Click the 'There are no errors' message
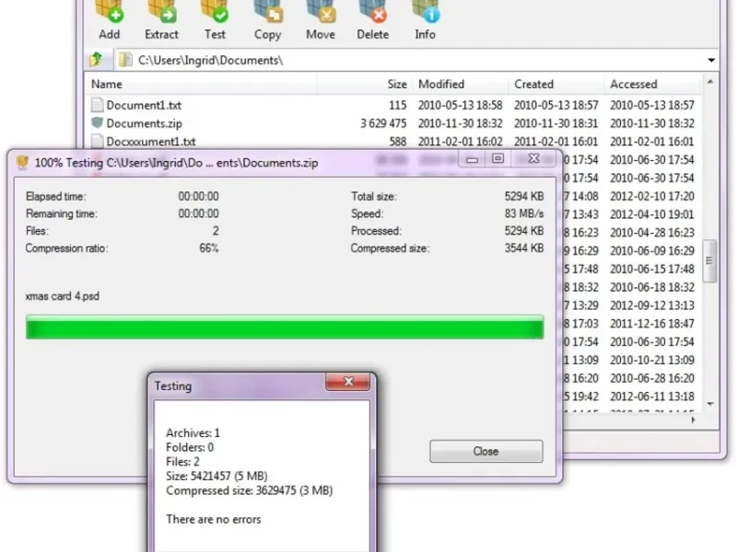This screenshot has height=552, width=737. tap(214, 519)
